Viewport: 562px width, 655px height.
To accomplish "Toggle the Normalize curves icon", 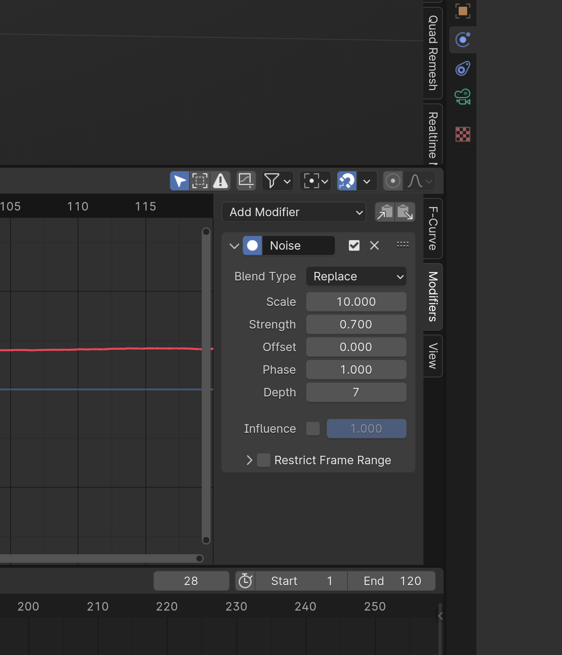I will 246,181.
